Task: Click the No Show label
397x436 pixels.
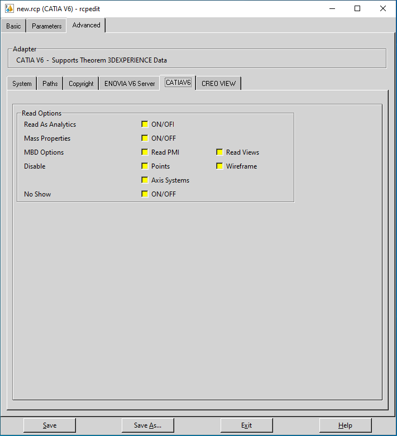Action: (x=37, y=194)
